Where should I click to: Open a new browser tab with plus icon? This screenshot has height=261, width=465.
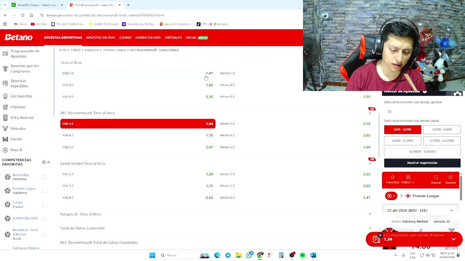click(128, 5)
